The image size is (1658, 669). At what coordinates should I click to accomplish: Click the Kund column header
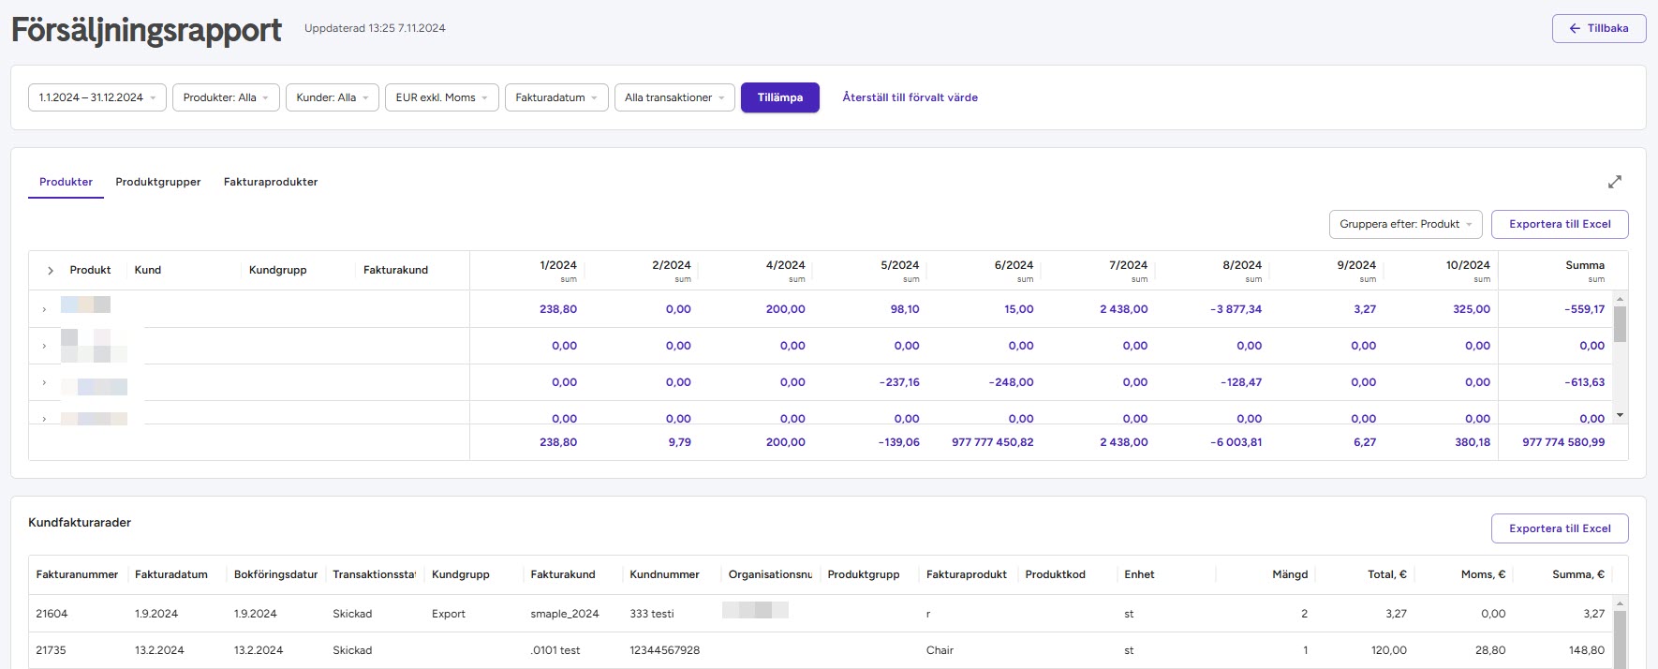pyautogui.click(x=148, y=270)
